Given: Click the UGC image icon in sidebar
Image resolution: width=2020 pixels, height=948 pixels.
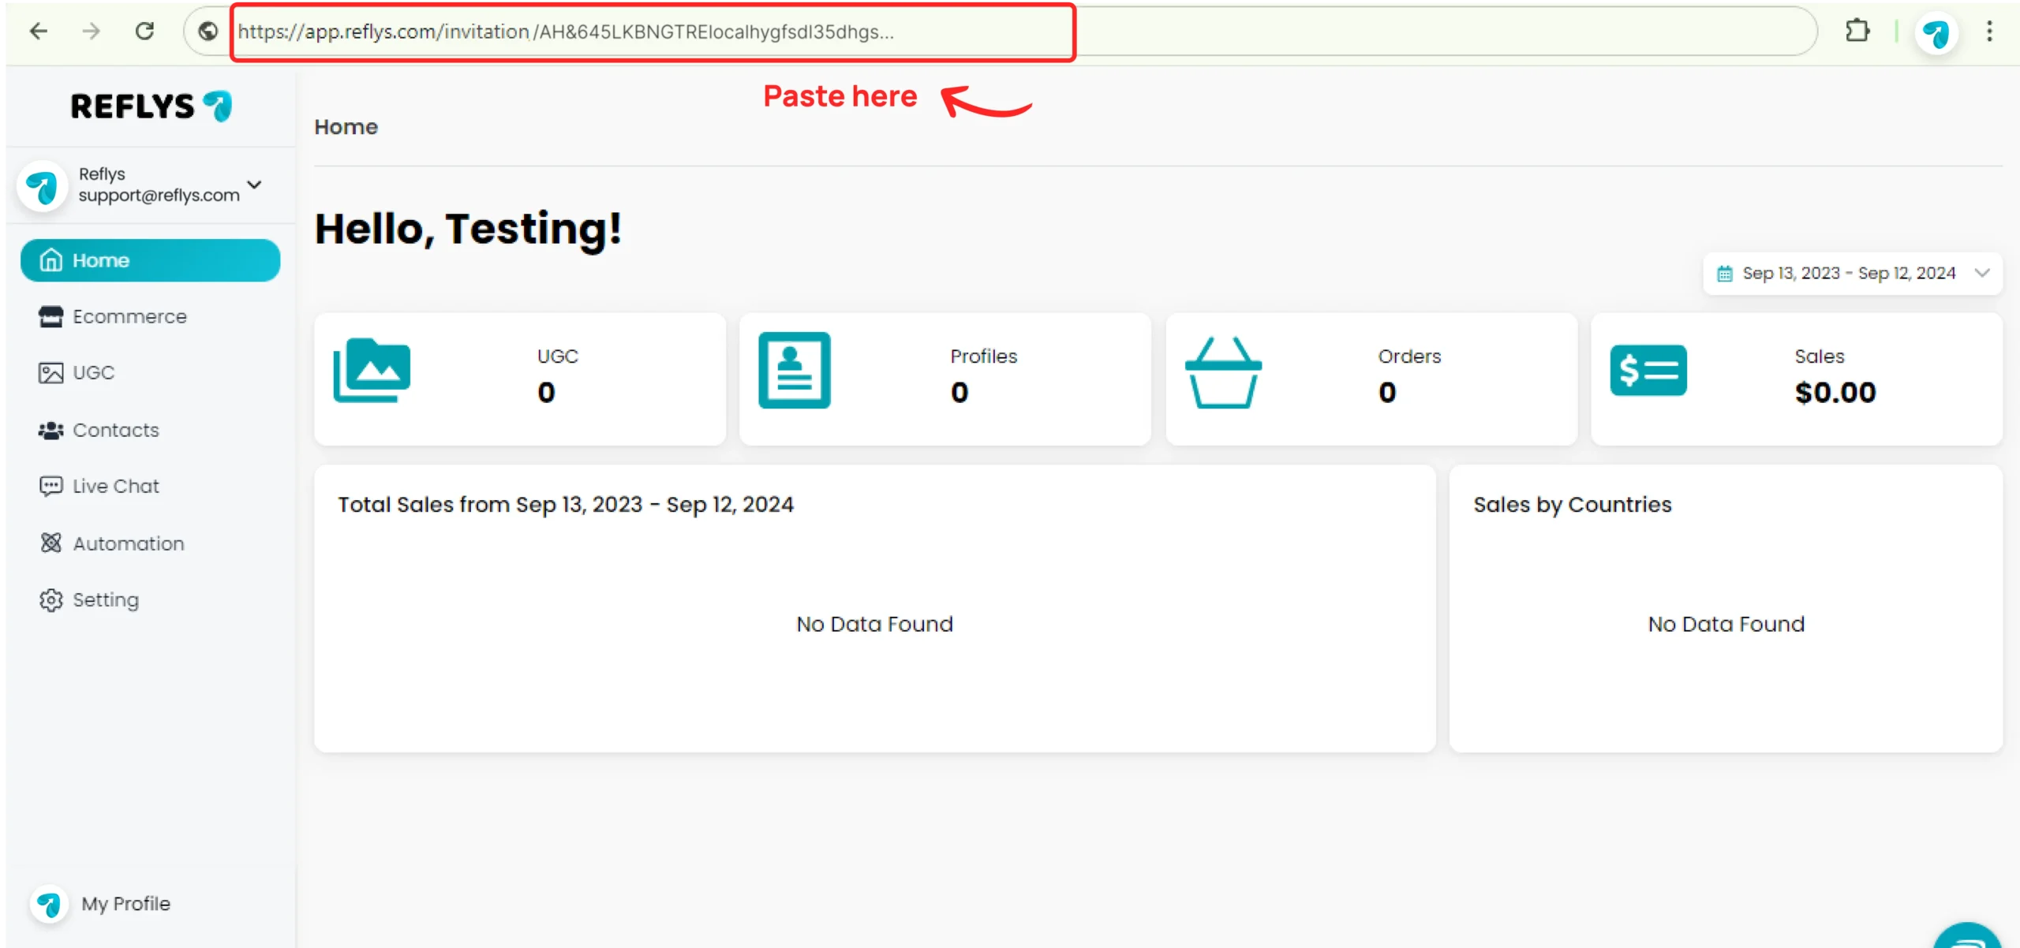Looking at the screenshot, I should (x=51, y=373).
